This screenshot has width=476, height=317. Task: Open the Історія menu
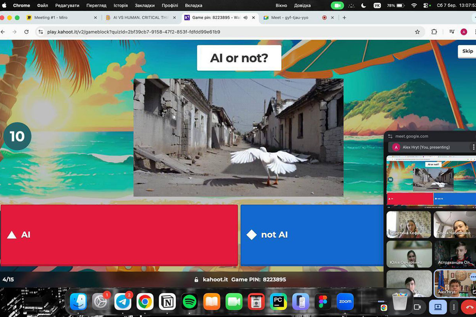coord(121,6)
